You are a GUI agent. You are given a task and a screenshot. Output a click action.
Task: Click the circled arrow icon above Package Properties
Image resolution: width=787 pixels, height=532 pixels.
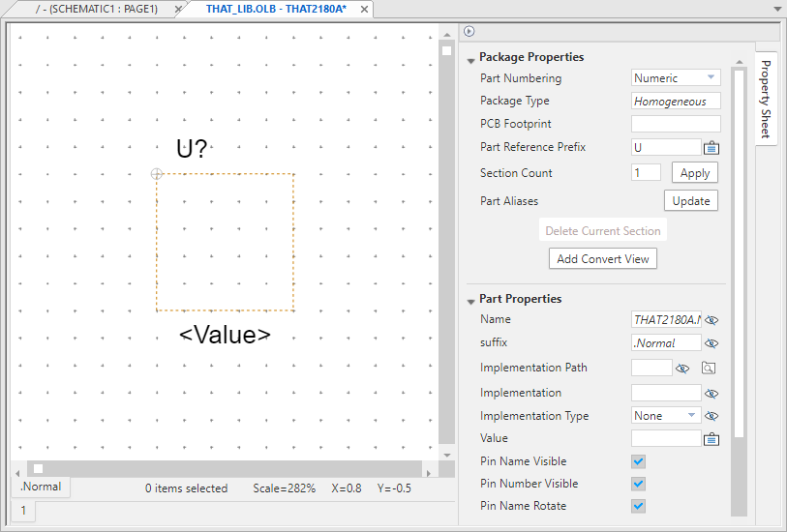[469, 31]
